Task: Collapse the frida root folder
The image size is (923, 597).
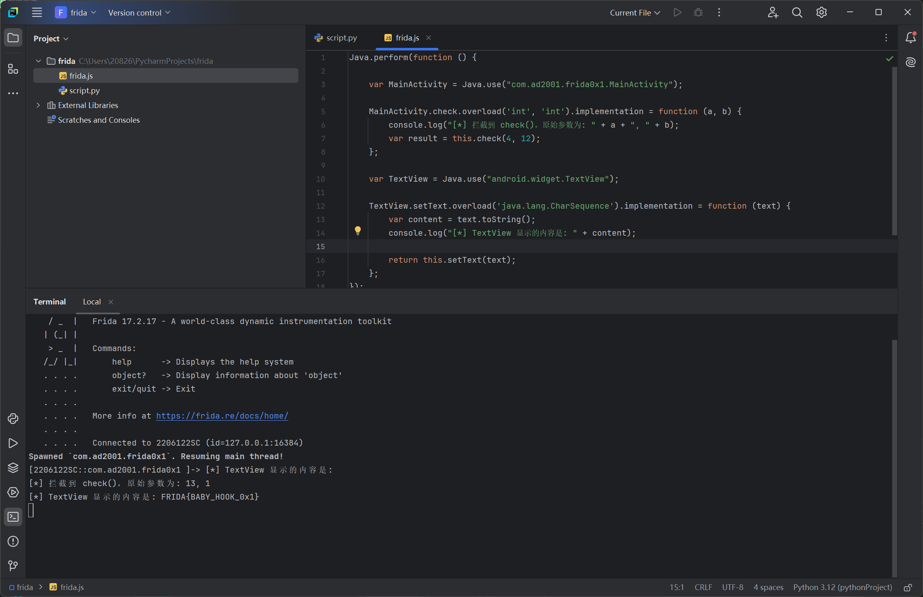Action: click(x=38, y=61)
